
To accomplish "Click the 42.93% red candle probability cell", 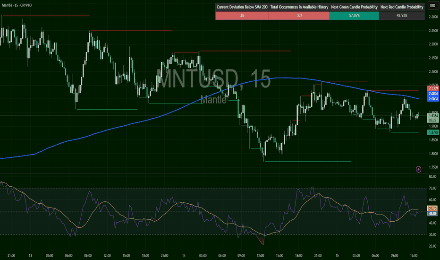I will click(x=403, y=16).
